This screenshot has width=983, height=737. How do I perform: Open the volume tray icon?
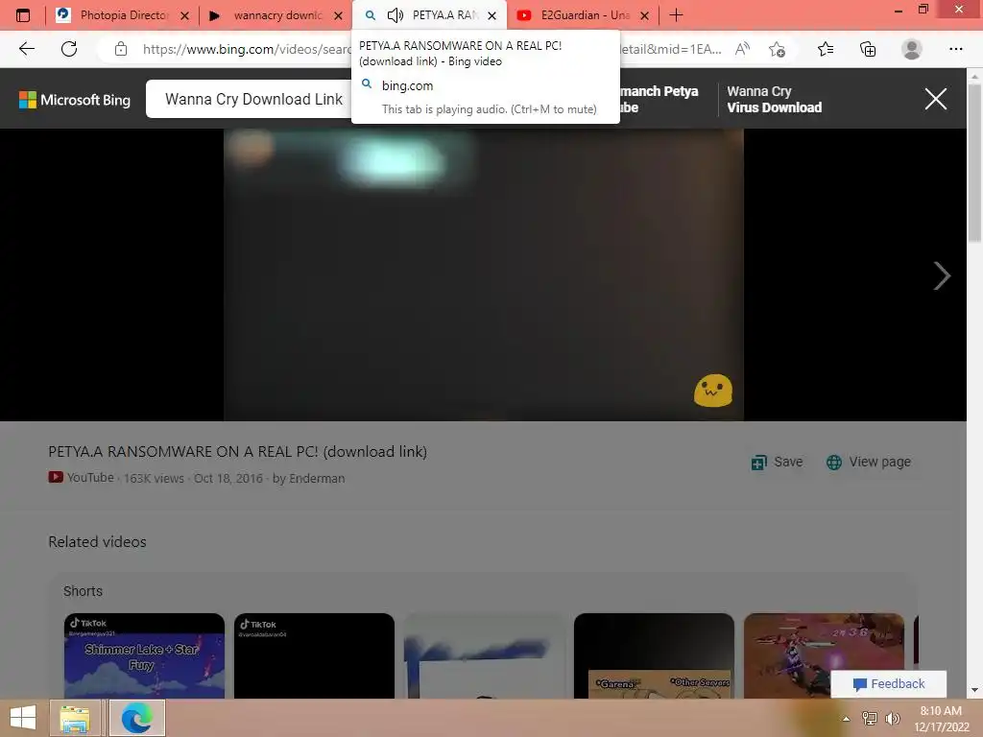point(892,719)
